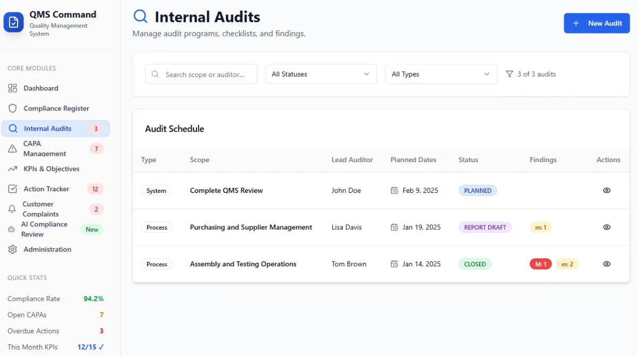Image resolution: width=637 pixels, height=356 pixels.
Task: View the Complete QMS Review audit details
Action: [x=607, y=190]
